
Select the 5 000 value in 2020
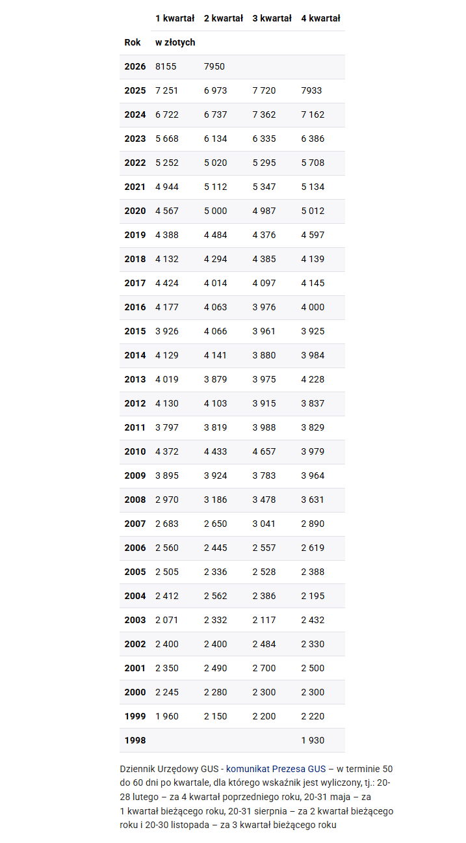[x=216, y=211]
